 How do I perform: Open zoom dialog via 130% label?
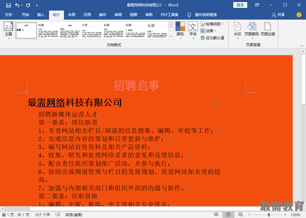point(295,215)
